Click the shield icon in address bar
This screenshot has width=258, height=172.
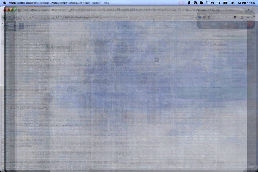(x=48, y=17)
